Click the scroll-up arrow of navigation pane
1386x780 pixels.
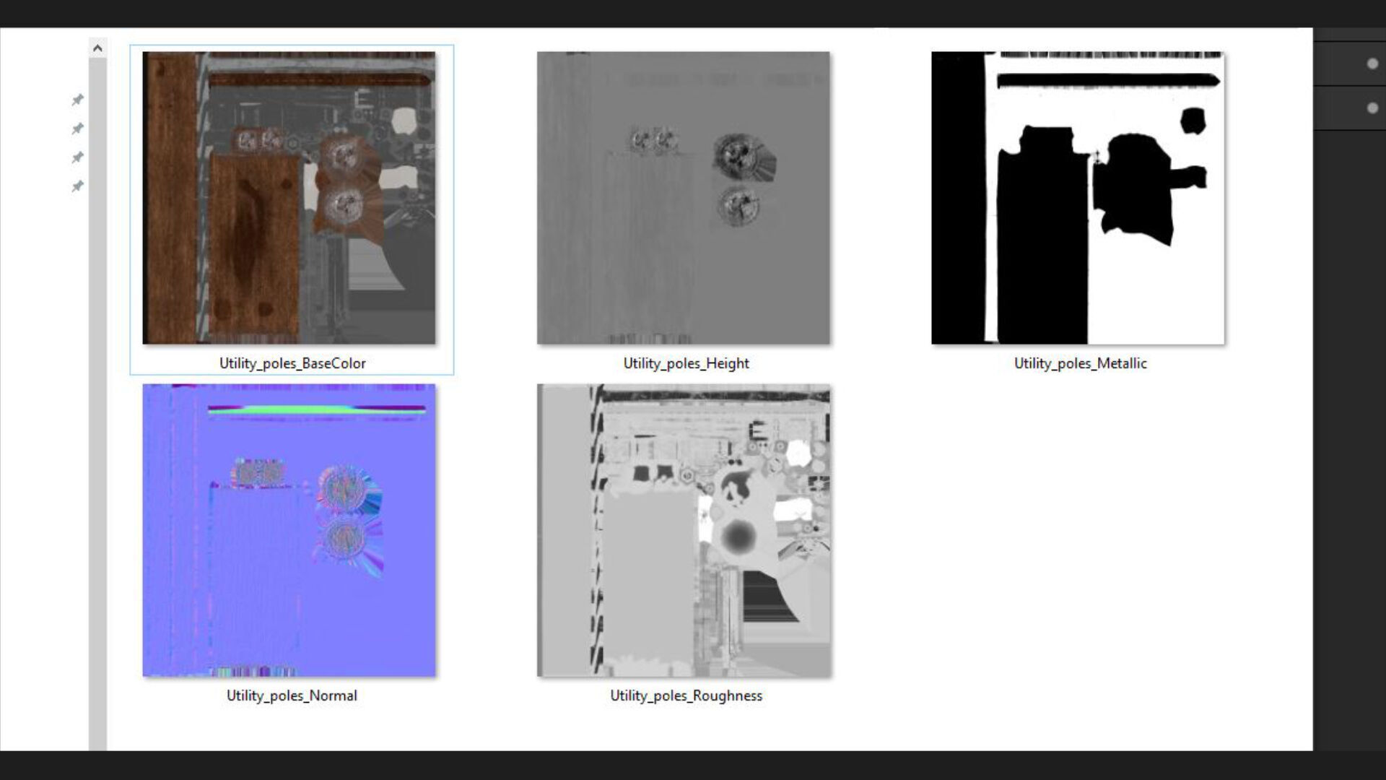point(97,48)
